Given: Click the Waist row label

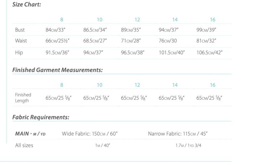Looking at the screenshot, I should pyautogui.click(x=21, y=41).
